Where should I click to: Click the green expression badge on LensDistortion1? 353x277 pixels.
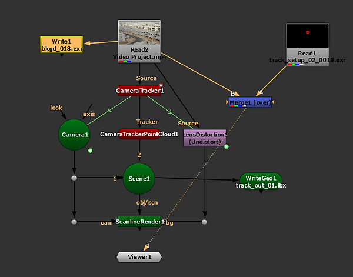tap(227, 146)
